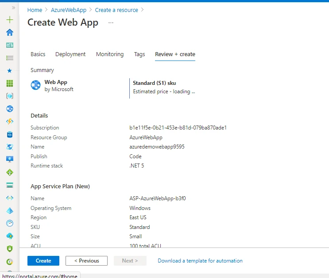Open the All services list icon
Viewport: 329px width, 278px height.
(10, 58)
